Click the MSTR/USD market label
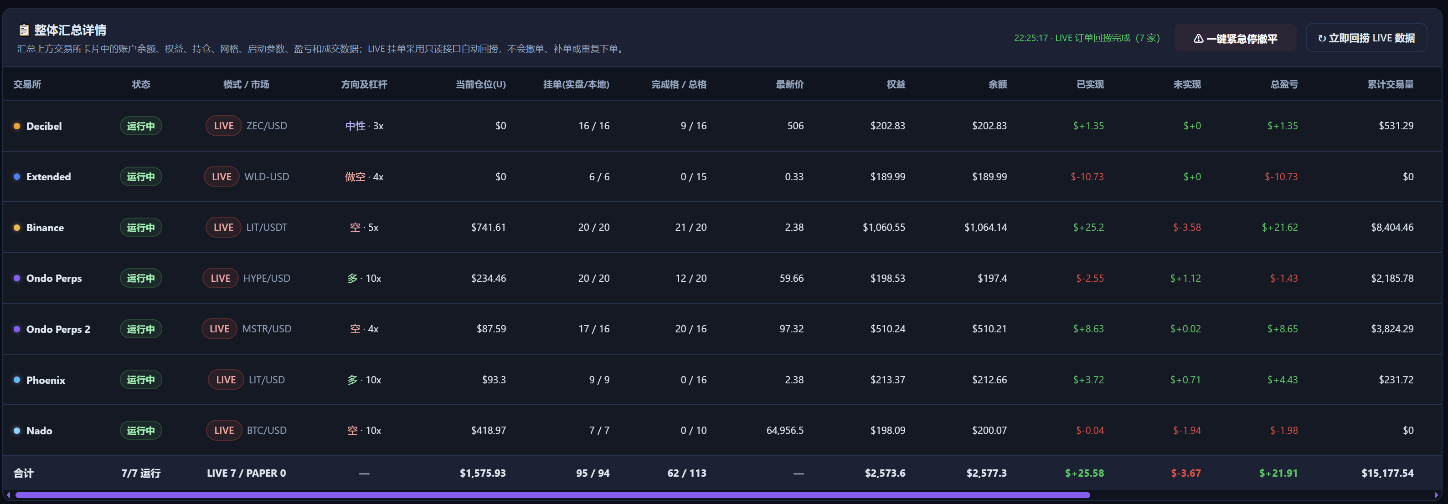The height and width of the screenshot is (504, 1448). pyautogui.click(x=267, y=329)
